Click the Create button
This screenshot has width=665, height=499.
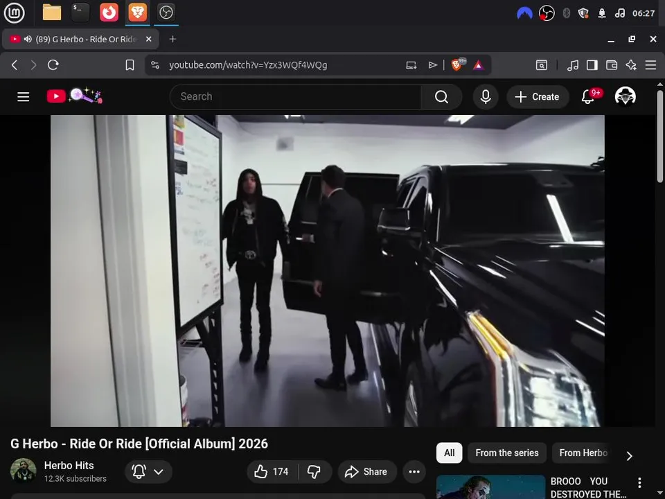pyautogui.click(x=537, y=97)
